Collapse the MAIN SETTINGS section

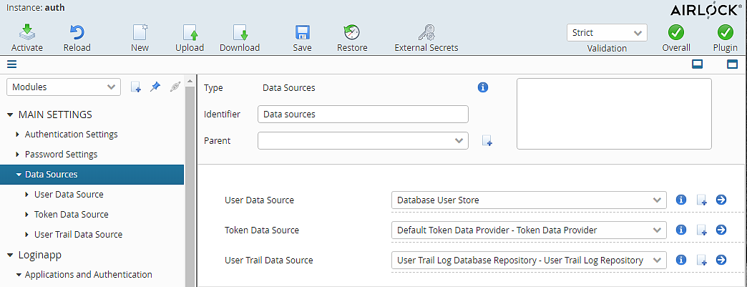click(x=10, y=115)
